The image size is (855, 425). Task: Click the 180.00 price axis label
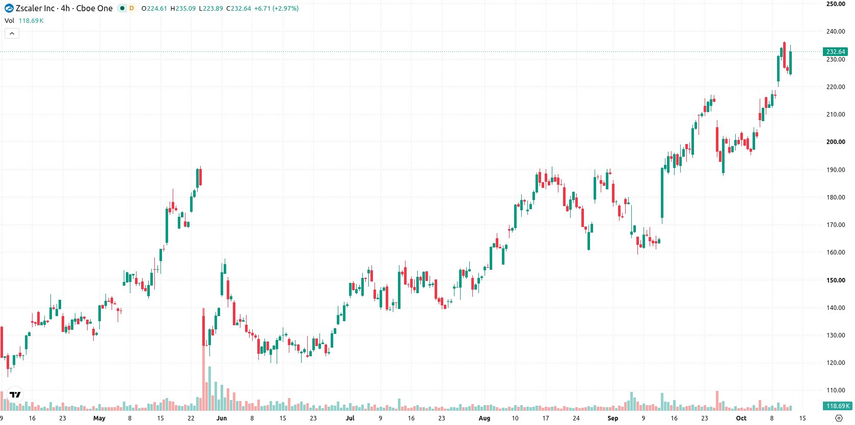pos(836,197)
